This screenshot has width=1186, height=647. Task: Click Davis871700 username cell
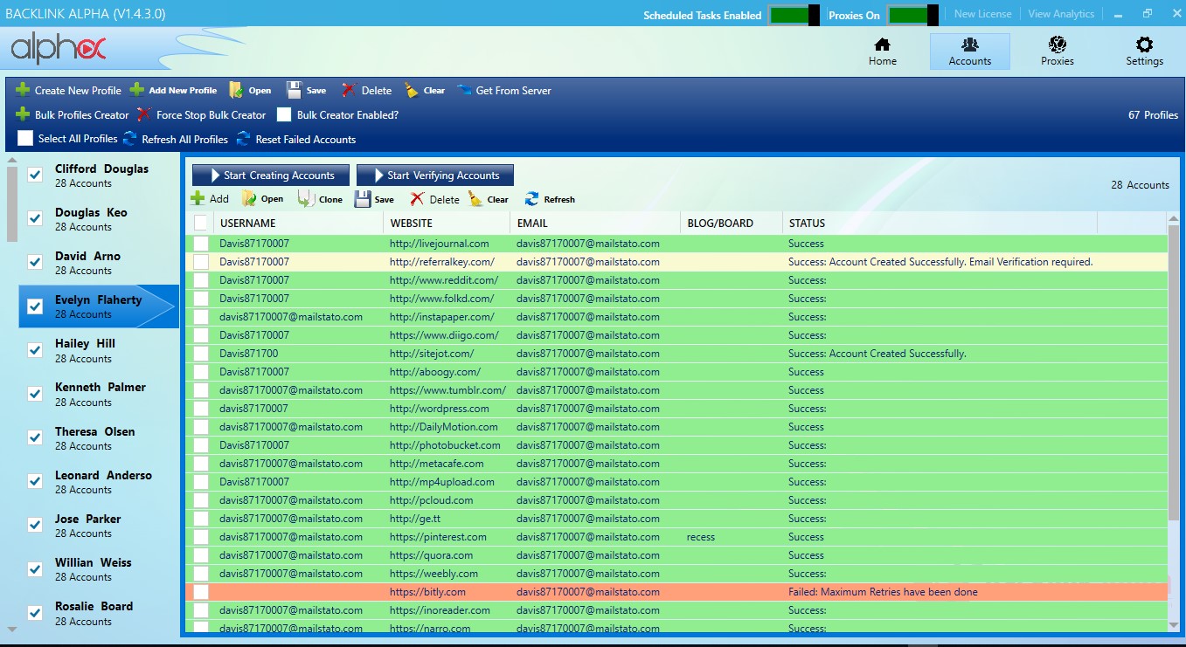coord(248,354)
